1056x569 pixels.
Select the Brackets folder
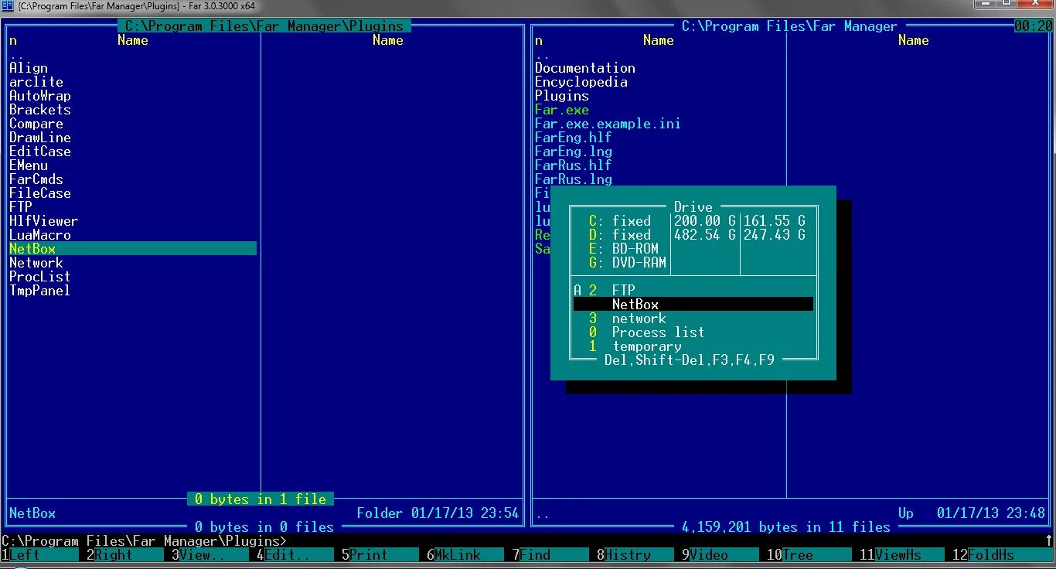point(40,110)
